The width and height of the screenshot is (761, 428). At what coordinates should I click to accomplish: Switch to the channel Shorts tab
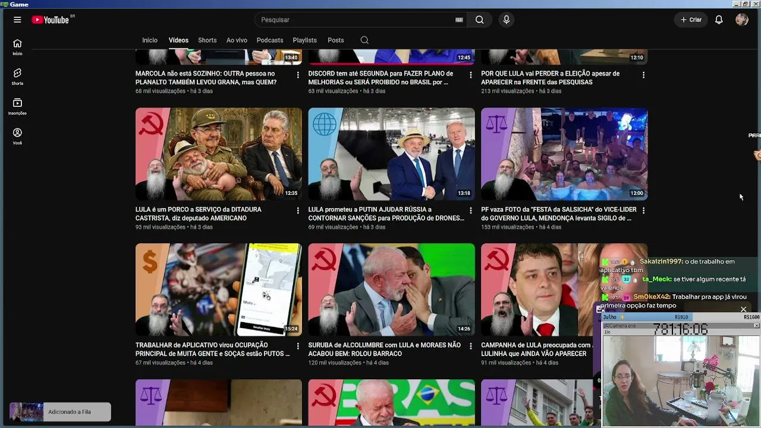pos(207,40)
